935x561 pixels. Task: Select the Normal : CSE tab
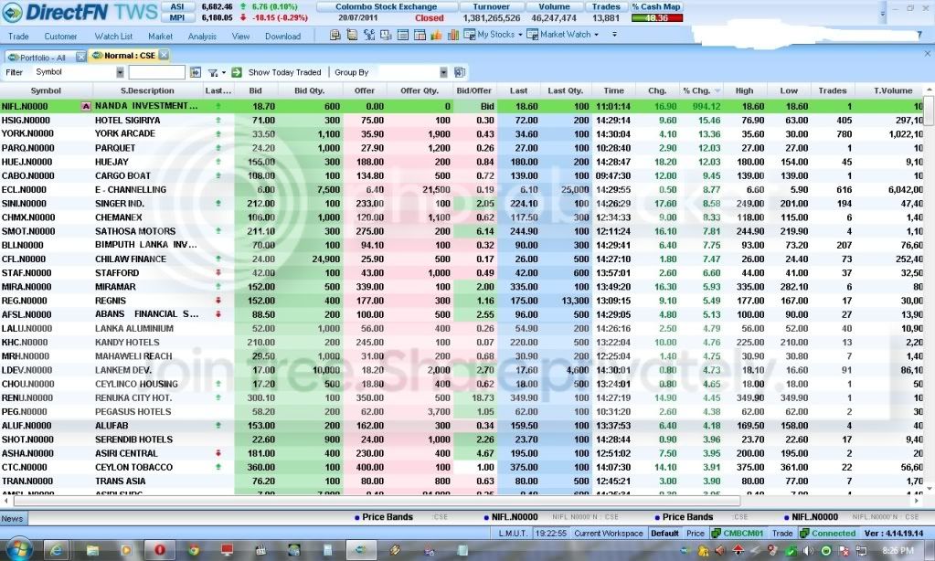129,56
